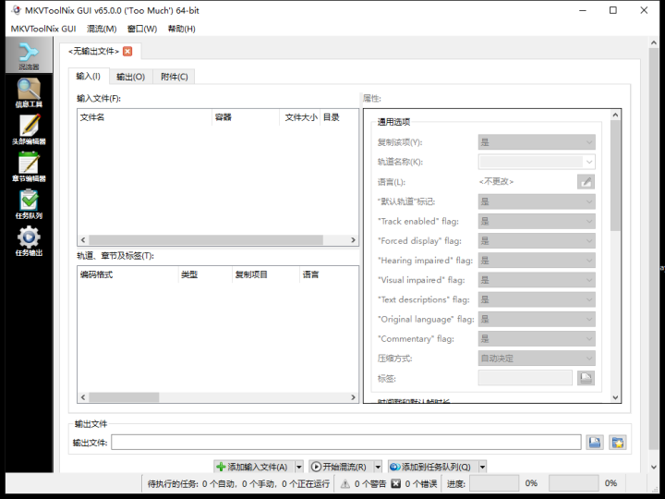Viewport: 665px width, 499px height.
Task: Open the "默认轨道"标记 dropdown
Action: pyautogui.click(x=537, y=201)
